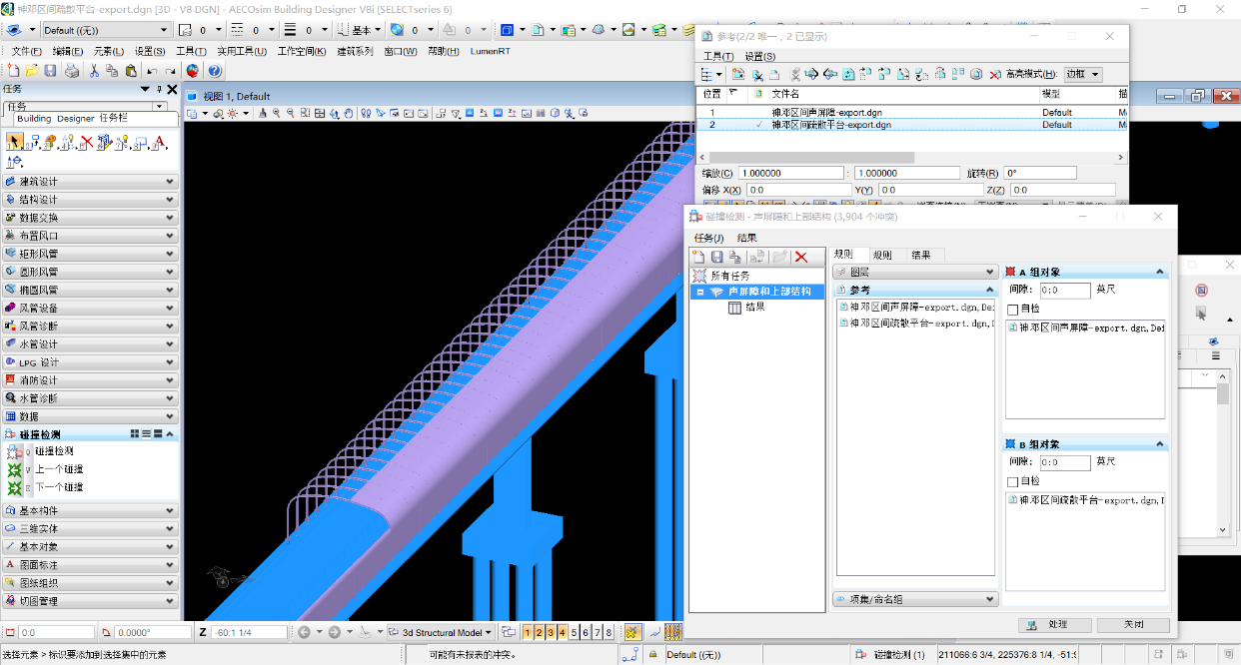1241x665 pixels.
Task: Switch to the 结果 tab in clash detection
Action: point(920,255)
